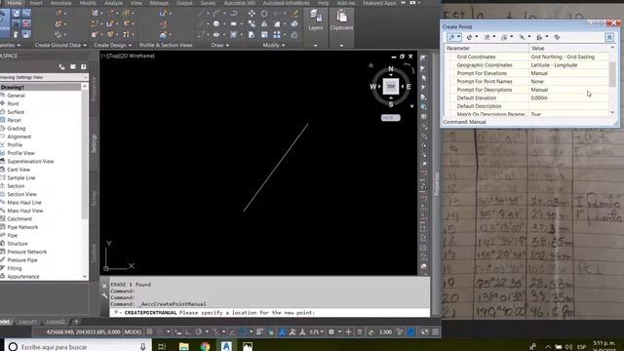
Task: Open the Layers panel button in the ribbon
Action: click(316, 20)
